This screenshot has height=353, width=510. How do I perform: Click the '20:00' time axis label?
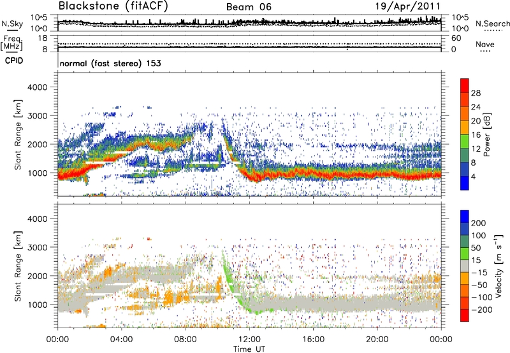coord(377,340)
